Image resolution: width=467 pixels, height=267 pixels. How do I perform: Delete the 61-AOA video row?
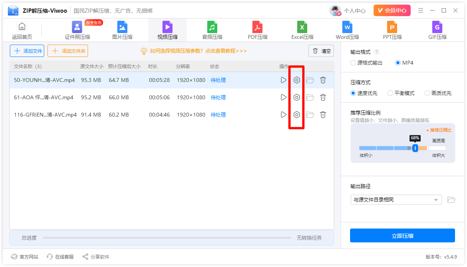pos(323,97)
